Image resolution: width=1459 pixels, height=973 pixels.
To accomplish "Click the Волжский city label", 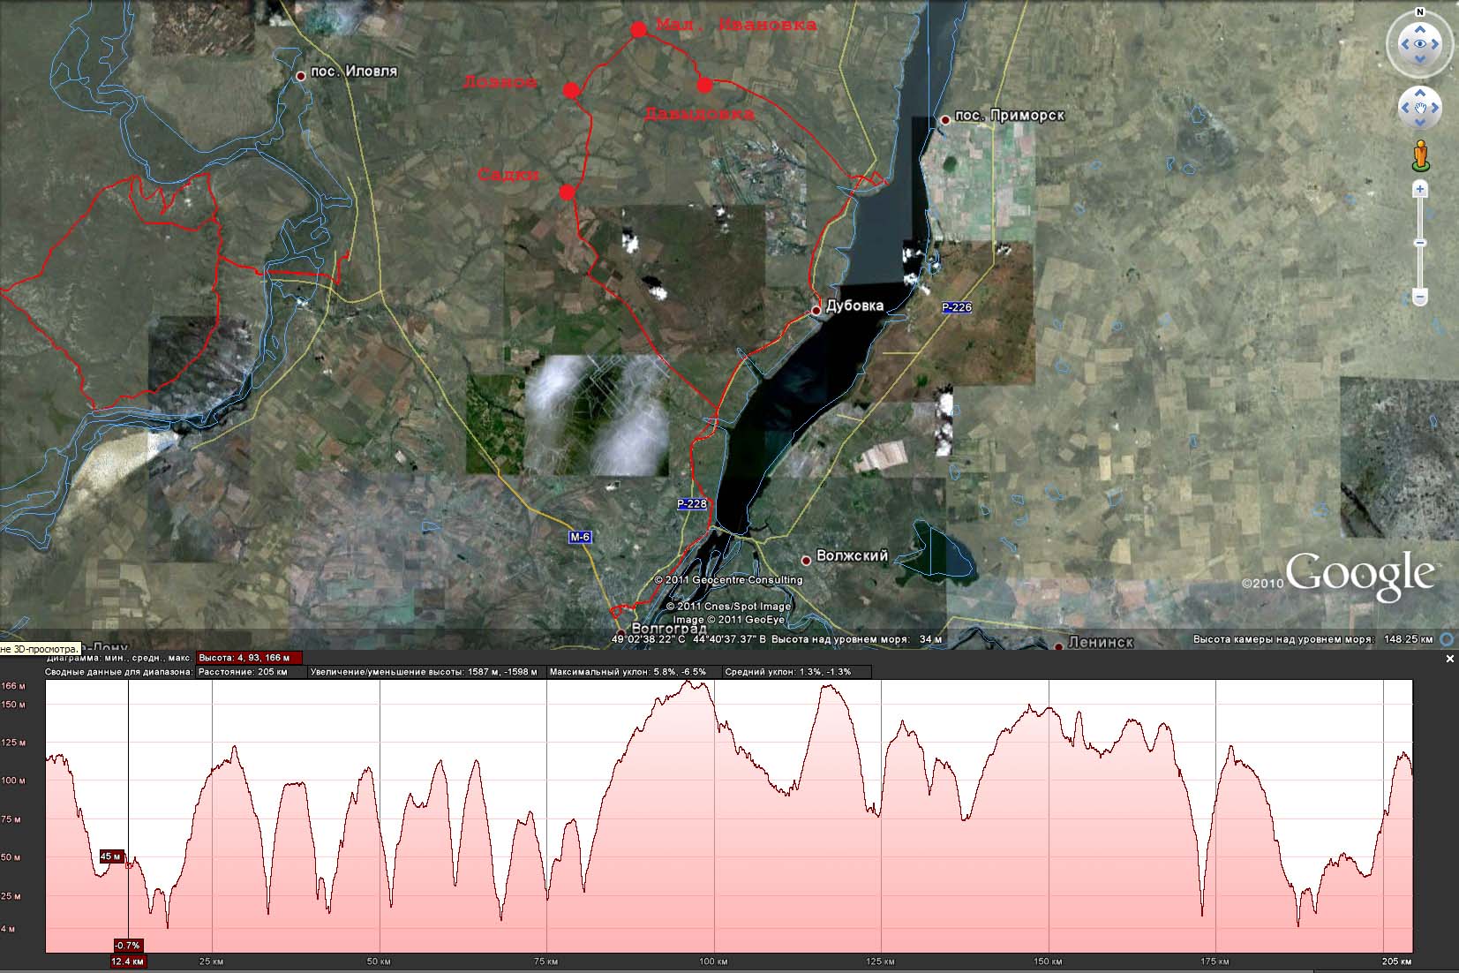I will click(853, 555).
